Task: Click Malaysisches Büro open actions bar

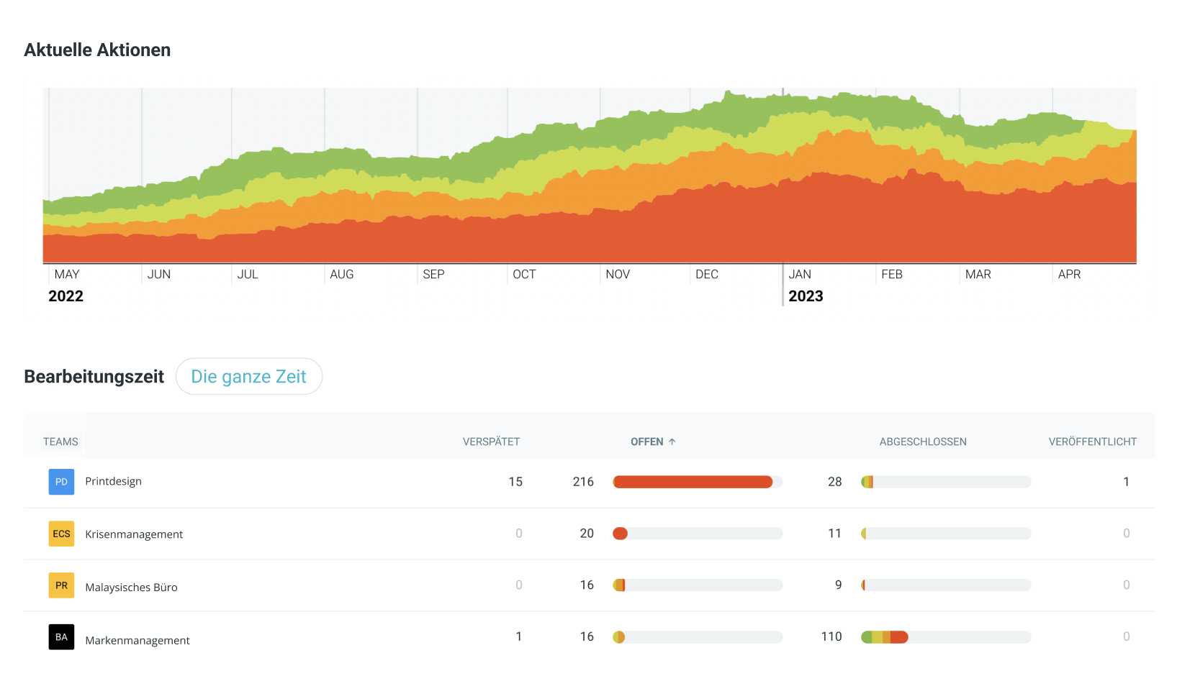Action: [x=698, y=585]
